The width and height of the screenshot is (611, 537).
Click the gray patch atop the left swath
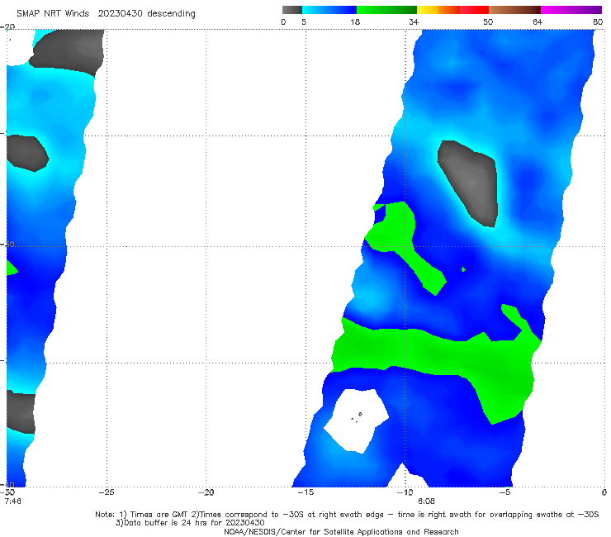[69, 51]
